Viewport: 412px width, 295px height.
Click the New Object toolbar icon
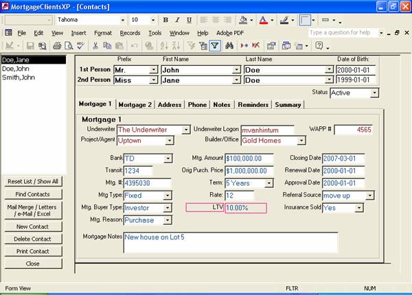coord(299,46)
